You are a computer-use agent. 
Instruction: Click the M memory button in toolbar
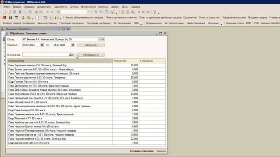point(139,12)
